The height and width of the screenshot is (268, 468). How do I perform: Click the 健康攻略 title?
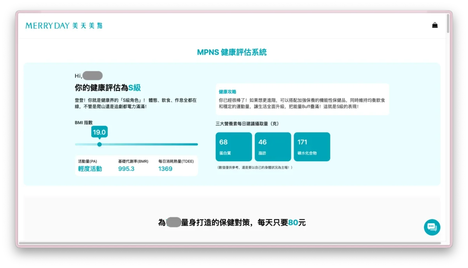tap(227, 92)
